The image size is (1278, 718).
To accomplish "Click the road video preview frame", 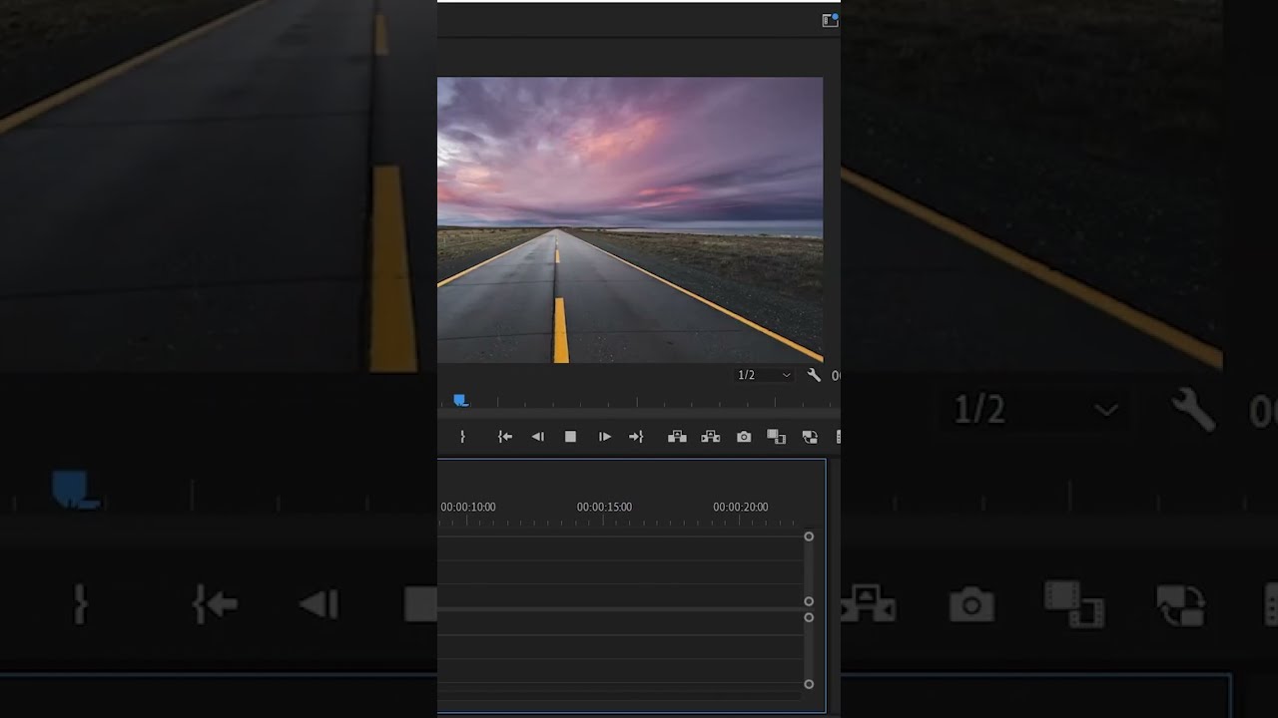I will 630,220.
